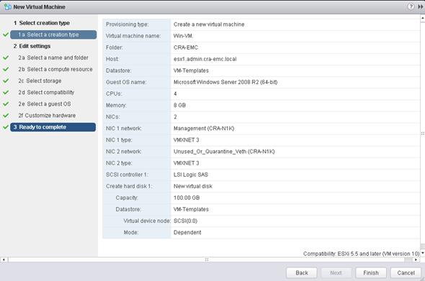Image resolution: width=425 pixels, height=281 pixels.
Task: Click the 2 Edit settings heading
Action: pyautogui.click(x=32, y=46)
